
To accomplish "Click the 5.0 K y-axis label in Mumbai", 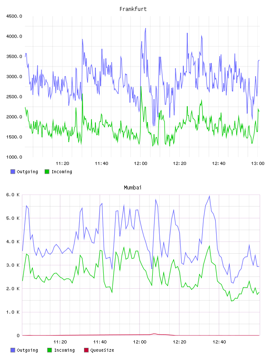I will (x=13, y=218).
